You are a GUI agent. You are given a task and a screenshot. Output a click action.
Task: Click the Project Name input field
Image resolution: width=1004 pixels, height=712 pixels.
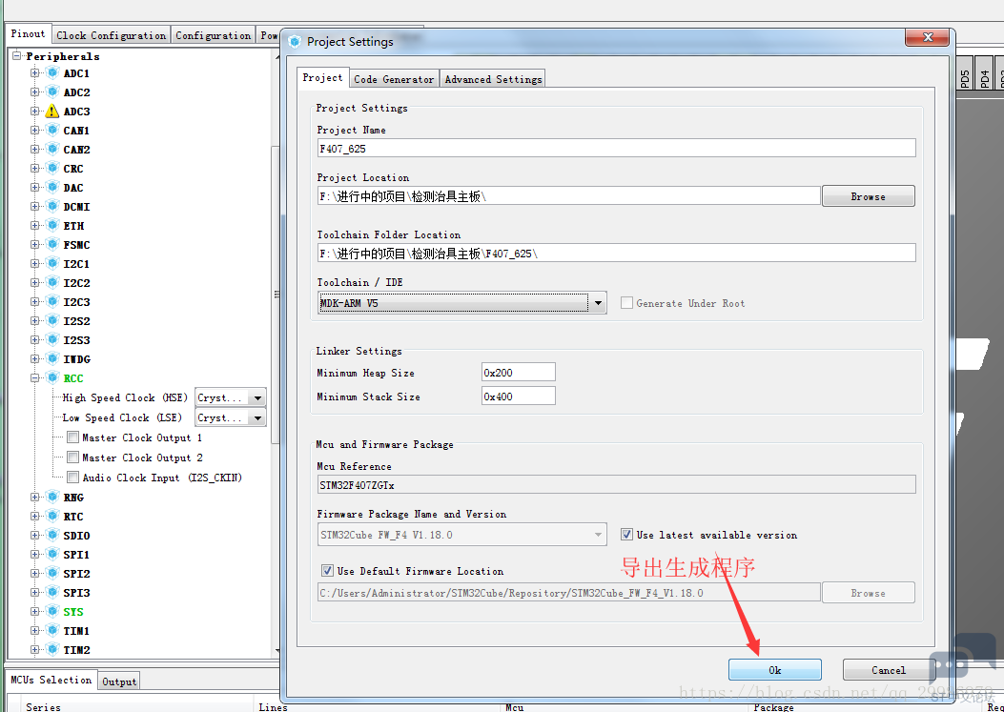617,148
